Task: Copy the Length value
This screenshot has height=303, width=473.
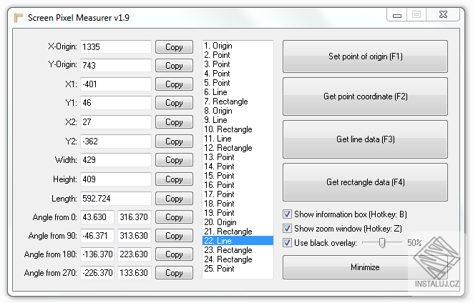Action: 174,199
